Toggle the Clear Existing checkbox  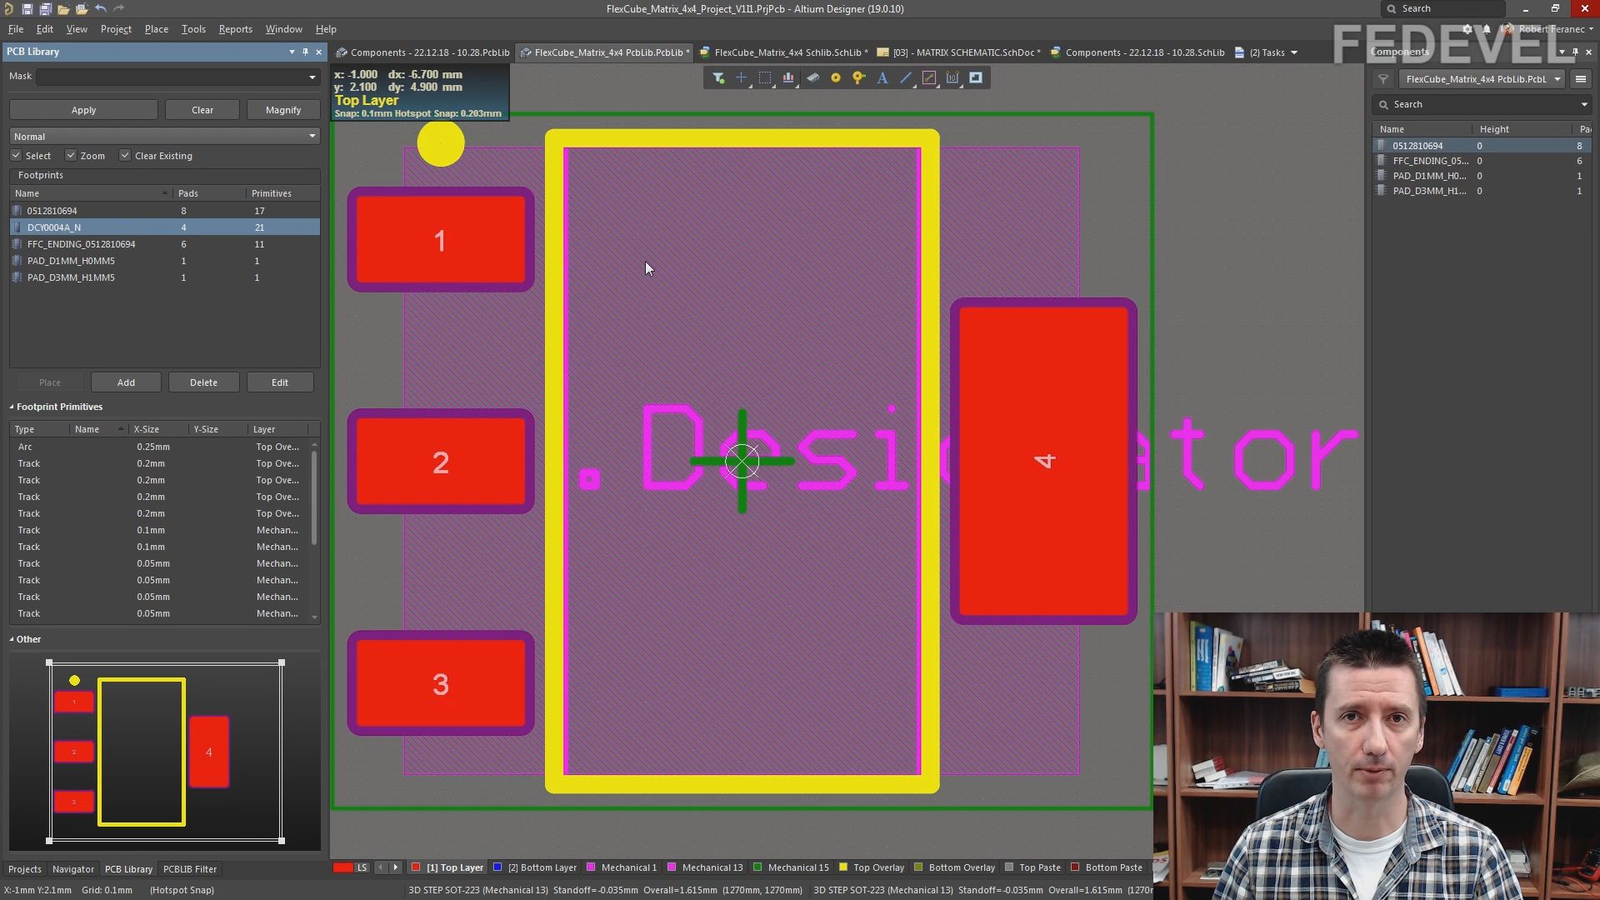tap(125, 156)
